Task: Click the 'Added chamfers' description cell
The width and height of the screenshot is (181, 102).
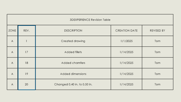Action: [73, 63]
